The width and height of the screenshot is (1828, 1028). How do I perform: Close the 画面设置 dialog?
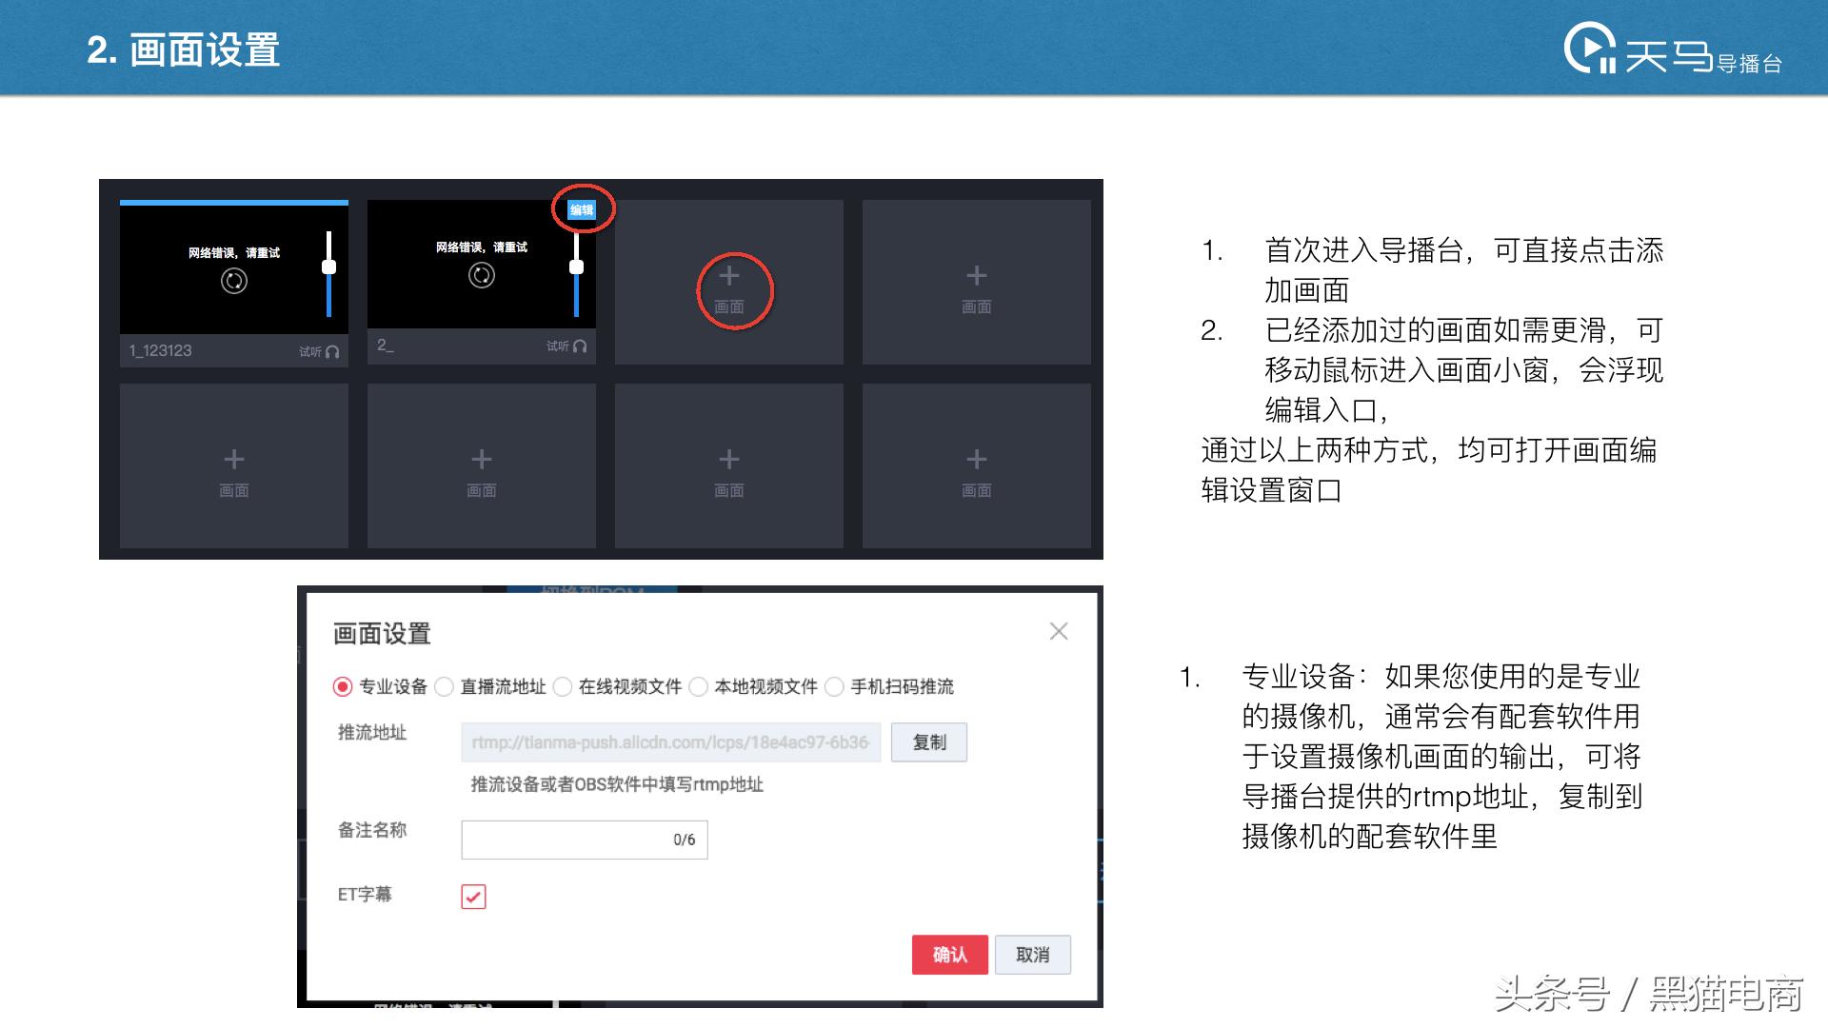click(1059, 630)
